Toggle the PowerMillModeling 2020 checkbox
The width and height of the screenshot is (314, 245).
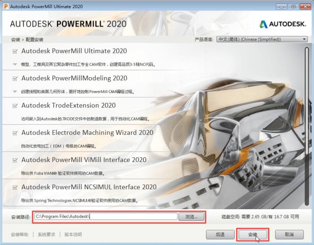tap(15, 78)
